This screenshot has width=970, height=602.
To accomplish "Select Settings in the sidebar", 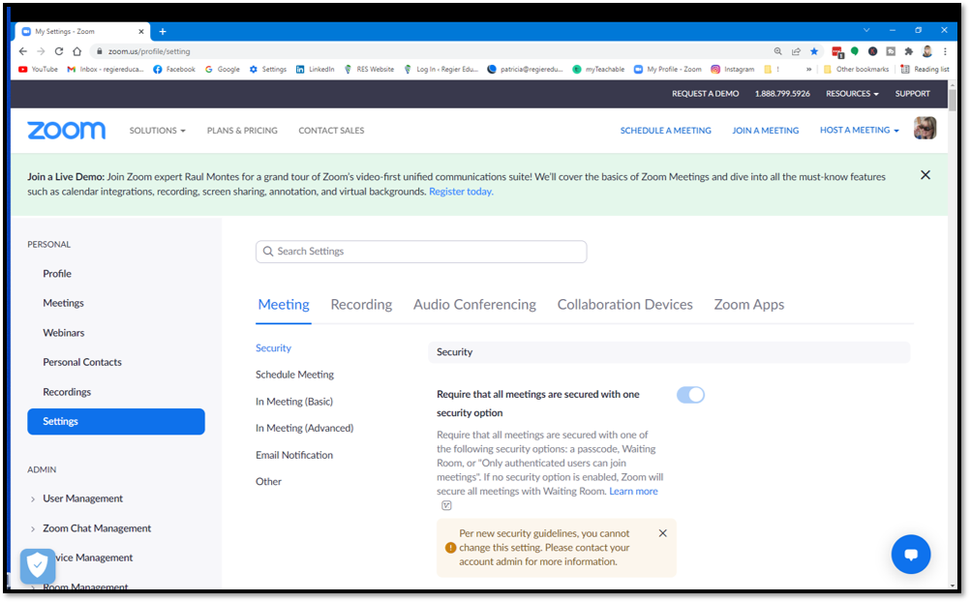I will [x=115, y=421].
